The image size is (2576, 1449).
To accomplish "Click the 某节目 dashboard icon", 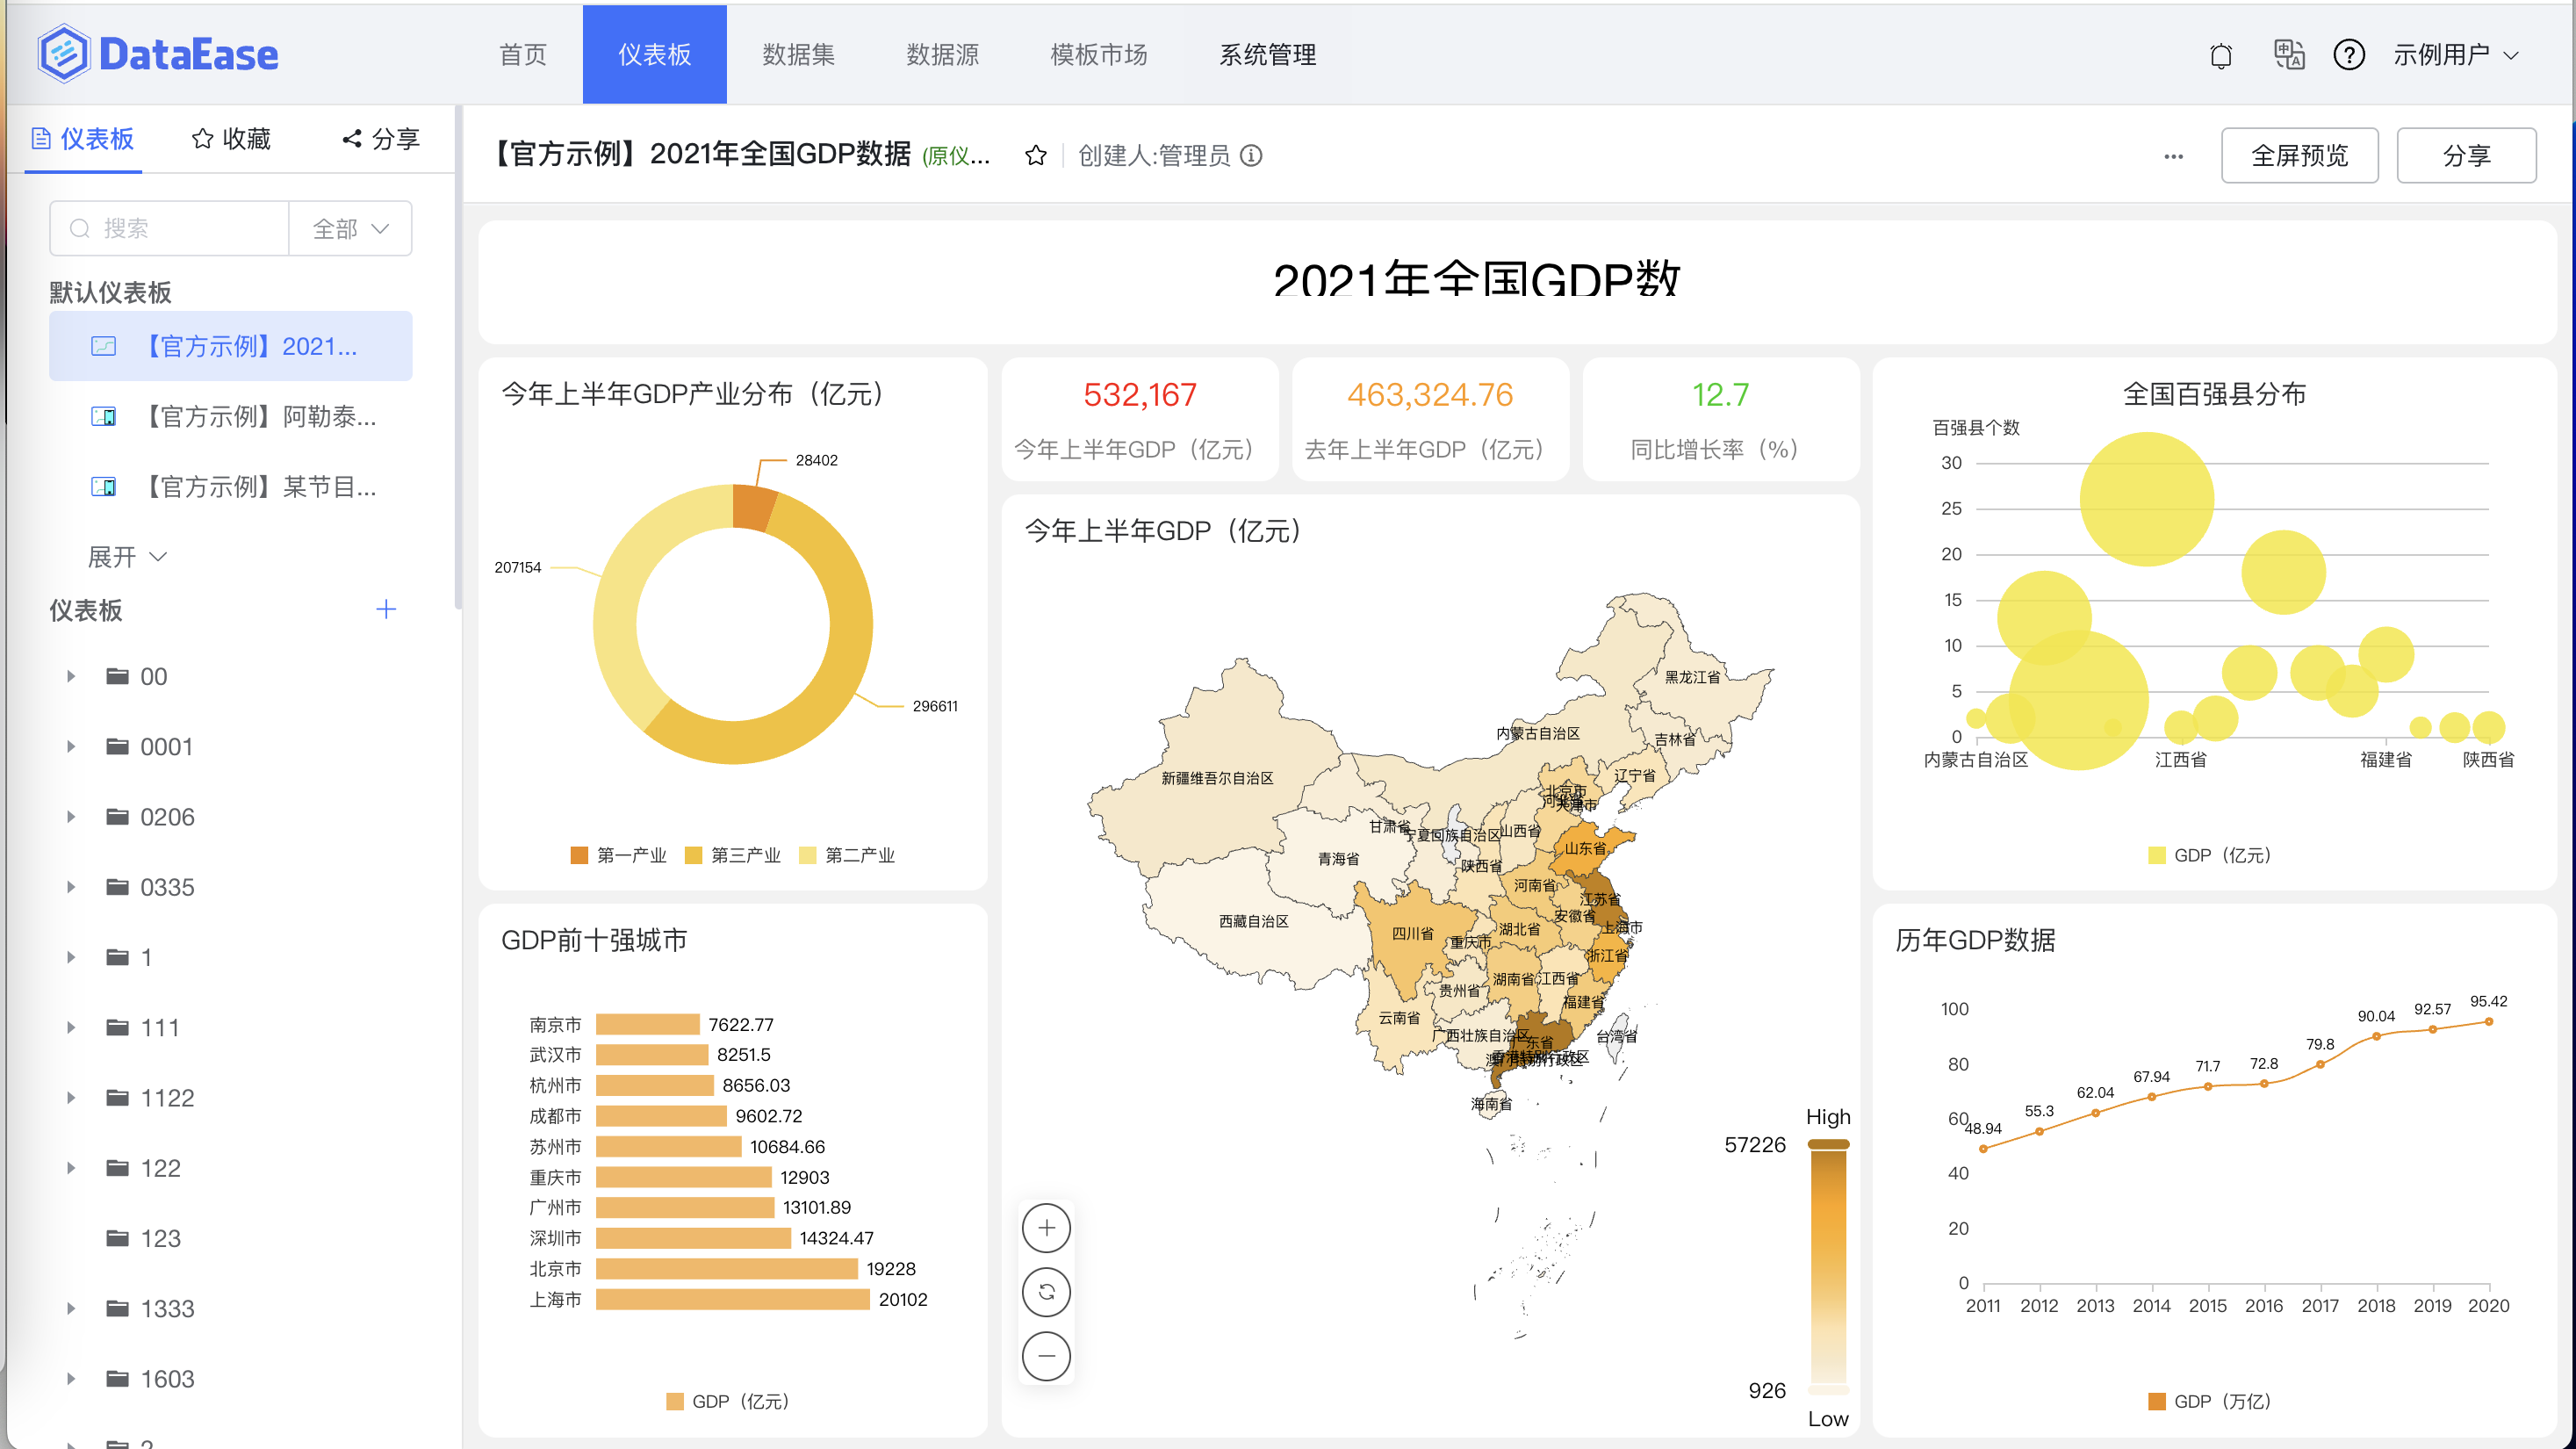I will coord(104,486).
